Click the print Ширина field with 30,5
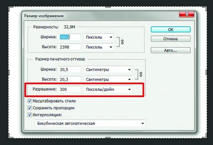213x145 pixels. [70, 69]
